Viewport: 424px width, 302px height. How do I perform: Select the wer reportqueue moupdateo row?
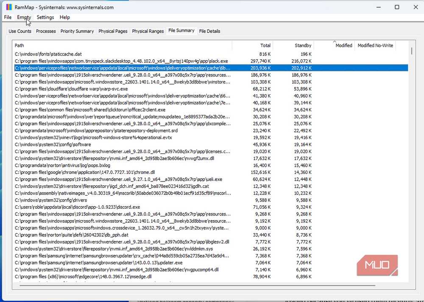(211, 117)
